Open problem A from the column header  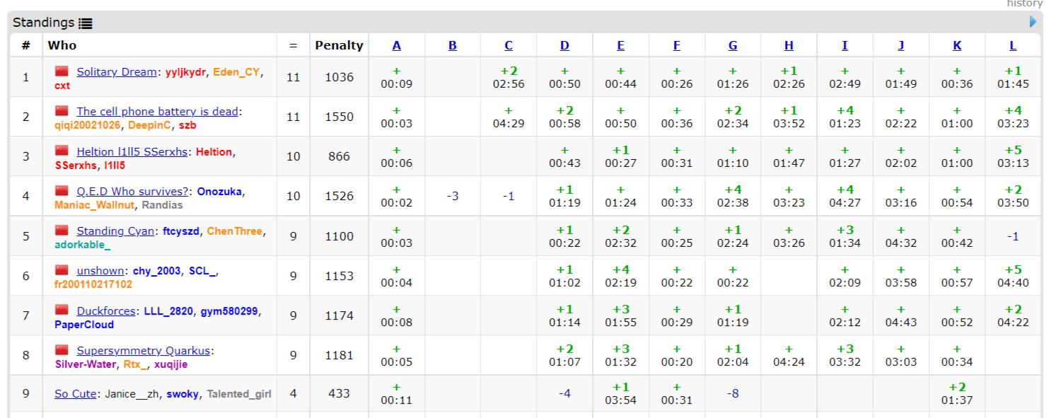396,45
